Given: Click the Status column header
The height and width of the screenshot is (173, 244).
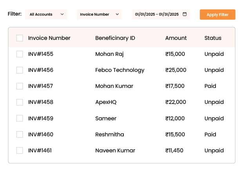Looking at the screenshot, I should [213, 38].
